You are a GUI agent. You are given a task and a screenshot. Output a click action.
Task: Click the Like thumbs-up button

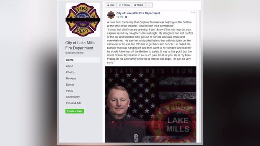(x=110, y=5)
